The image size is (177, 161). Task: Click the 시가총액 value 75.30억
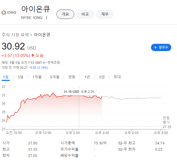(100, 143)
